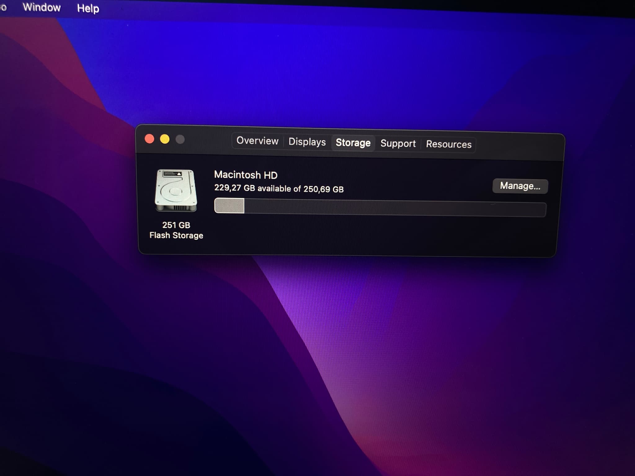The height and width of the screenshot is (476, 635).
Task: Click the Macintosh HD volume name
Action: coord(246,175)
